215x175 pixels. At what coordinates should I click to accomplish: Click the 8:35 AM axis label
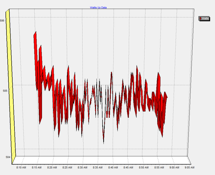pyautogui.click(x=98, y=167)
